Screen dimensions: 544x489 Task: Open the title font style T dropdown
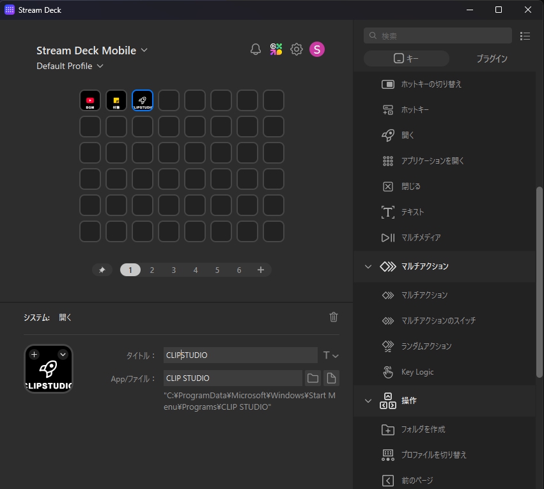330,355
